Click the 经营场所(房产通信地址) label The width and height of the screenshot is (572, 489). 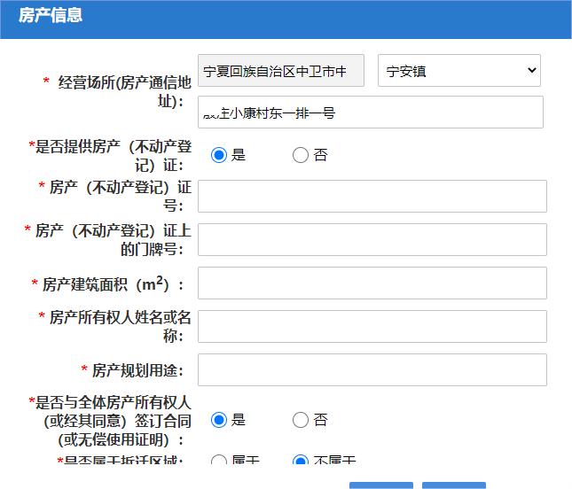tap(124, 91)
